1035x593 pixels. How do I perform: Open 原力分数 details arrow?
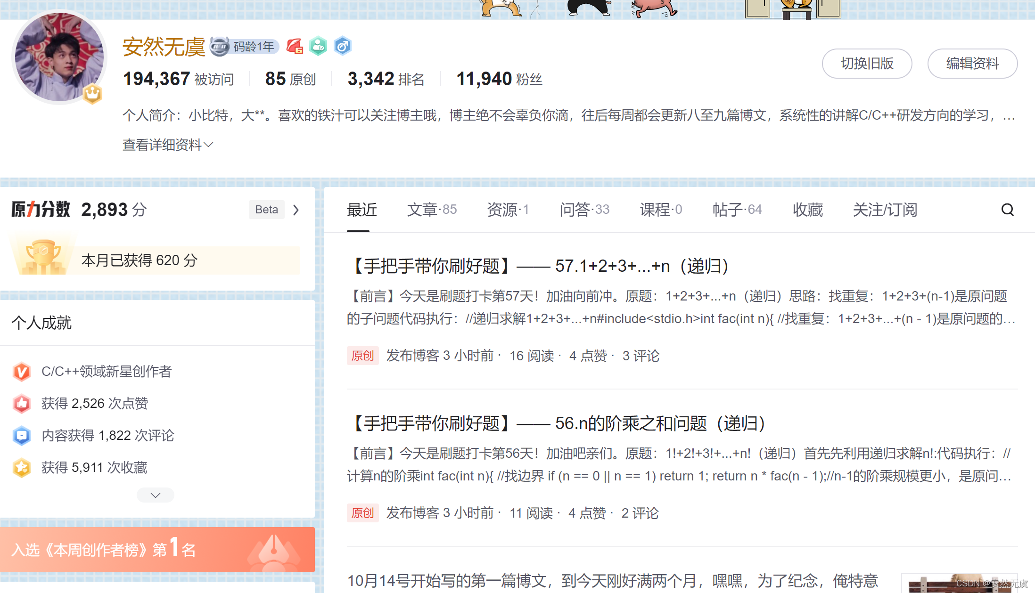(x=296, y=210)
